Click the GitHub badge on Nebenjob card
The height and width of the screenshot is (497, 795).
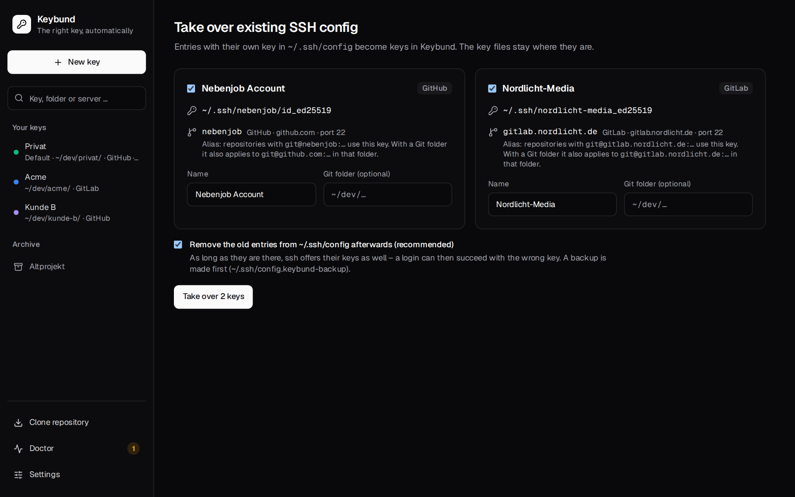[x=434, y=88]
